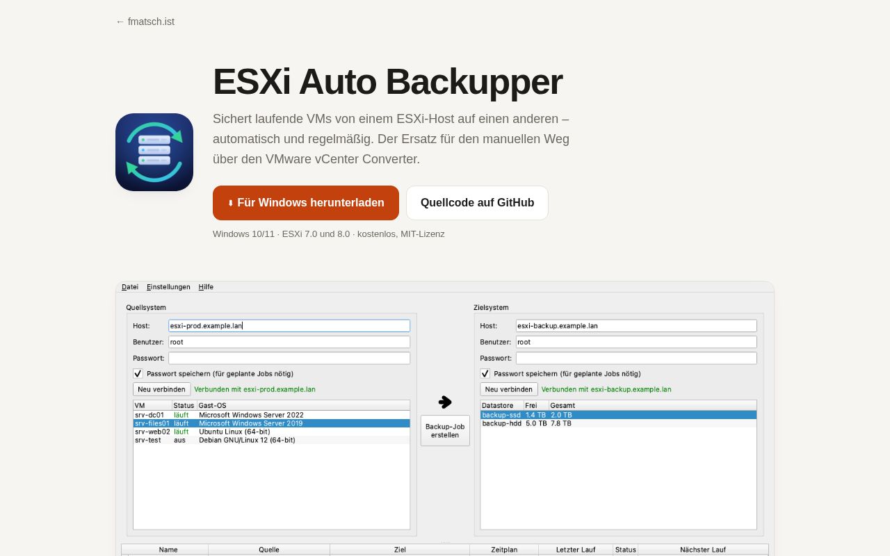
Task: Select the srv-test VM row
Action: click(x=271, y=440)
